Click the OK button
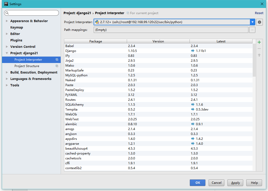Screen dimensions: 268x191 tap(198, 183)
